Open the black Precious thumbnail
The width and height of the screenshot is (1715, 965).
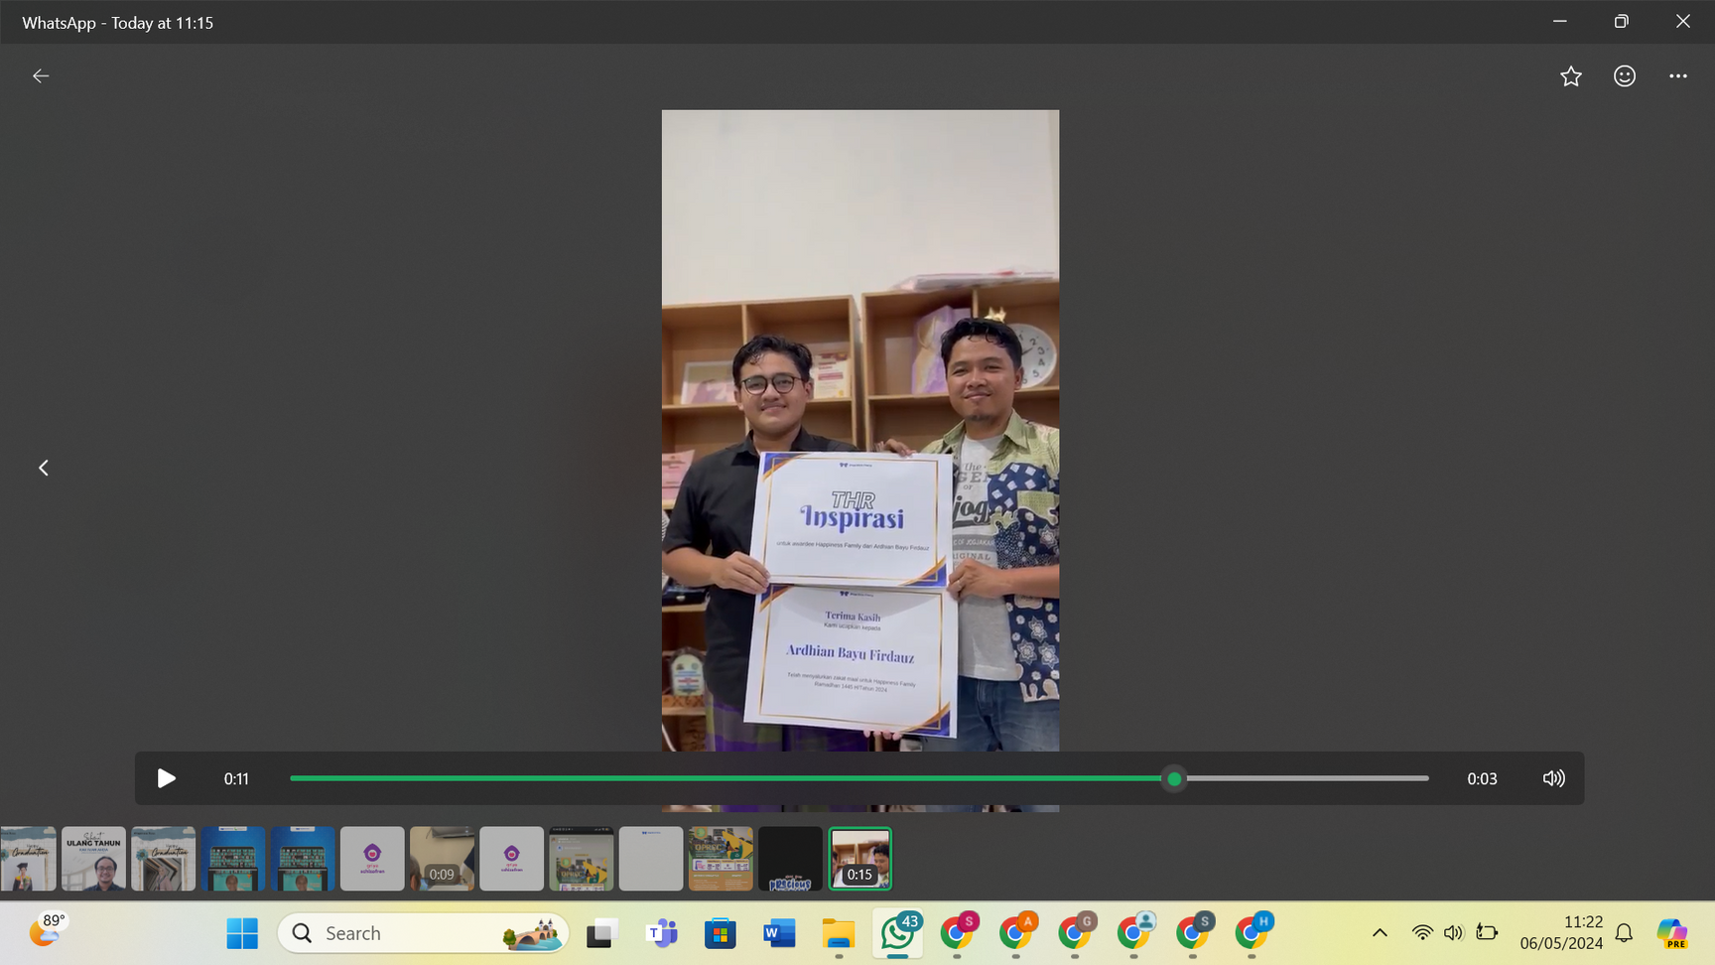tap(790, 858)
